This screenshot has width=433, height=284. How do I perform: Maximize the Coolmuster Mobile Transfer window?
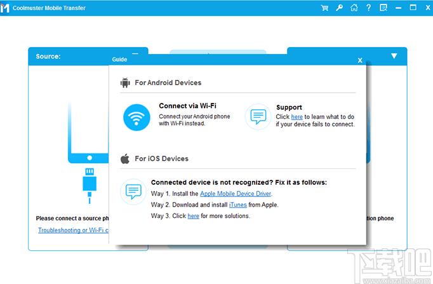pyautogui.click(x=413, y=8)
